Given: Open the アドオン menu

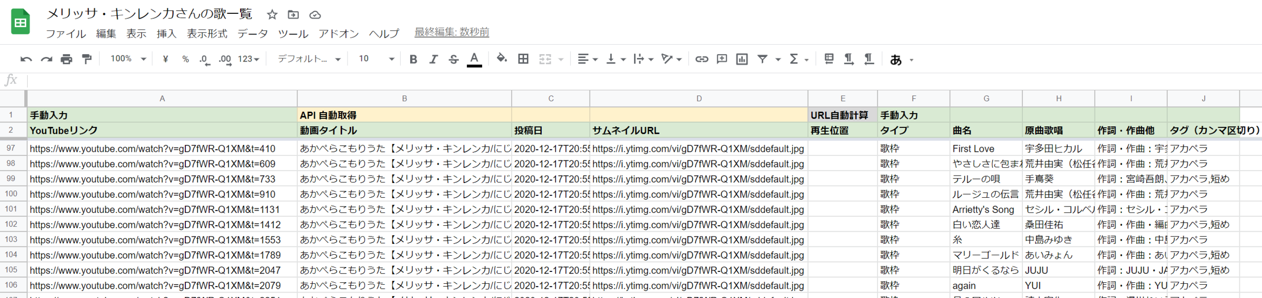Looking at the screenshot, I should coord(339,33).
